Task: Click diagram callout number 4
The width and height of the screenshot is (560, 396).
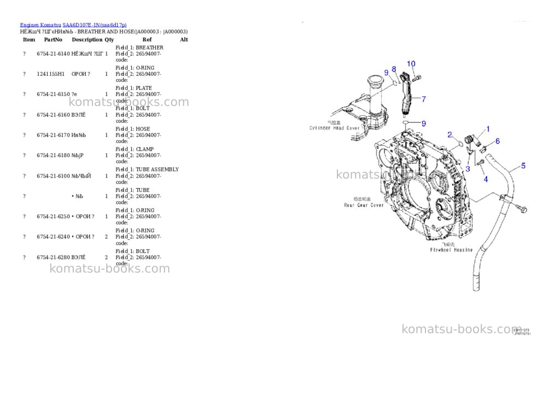Action: point(486,179)
